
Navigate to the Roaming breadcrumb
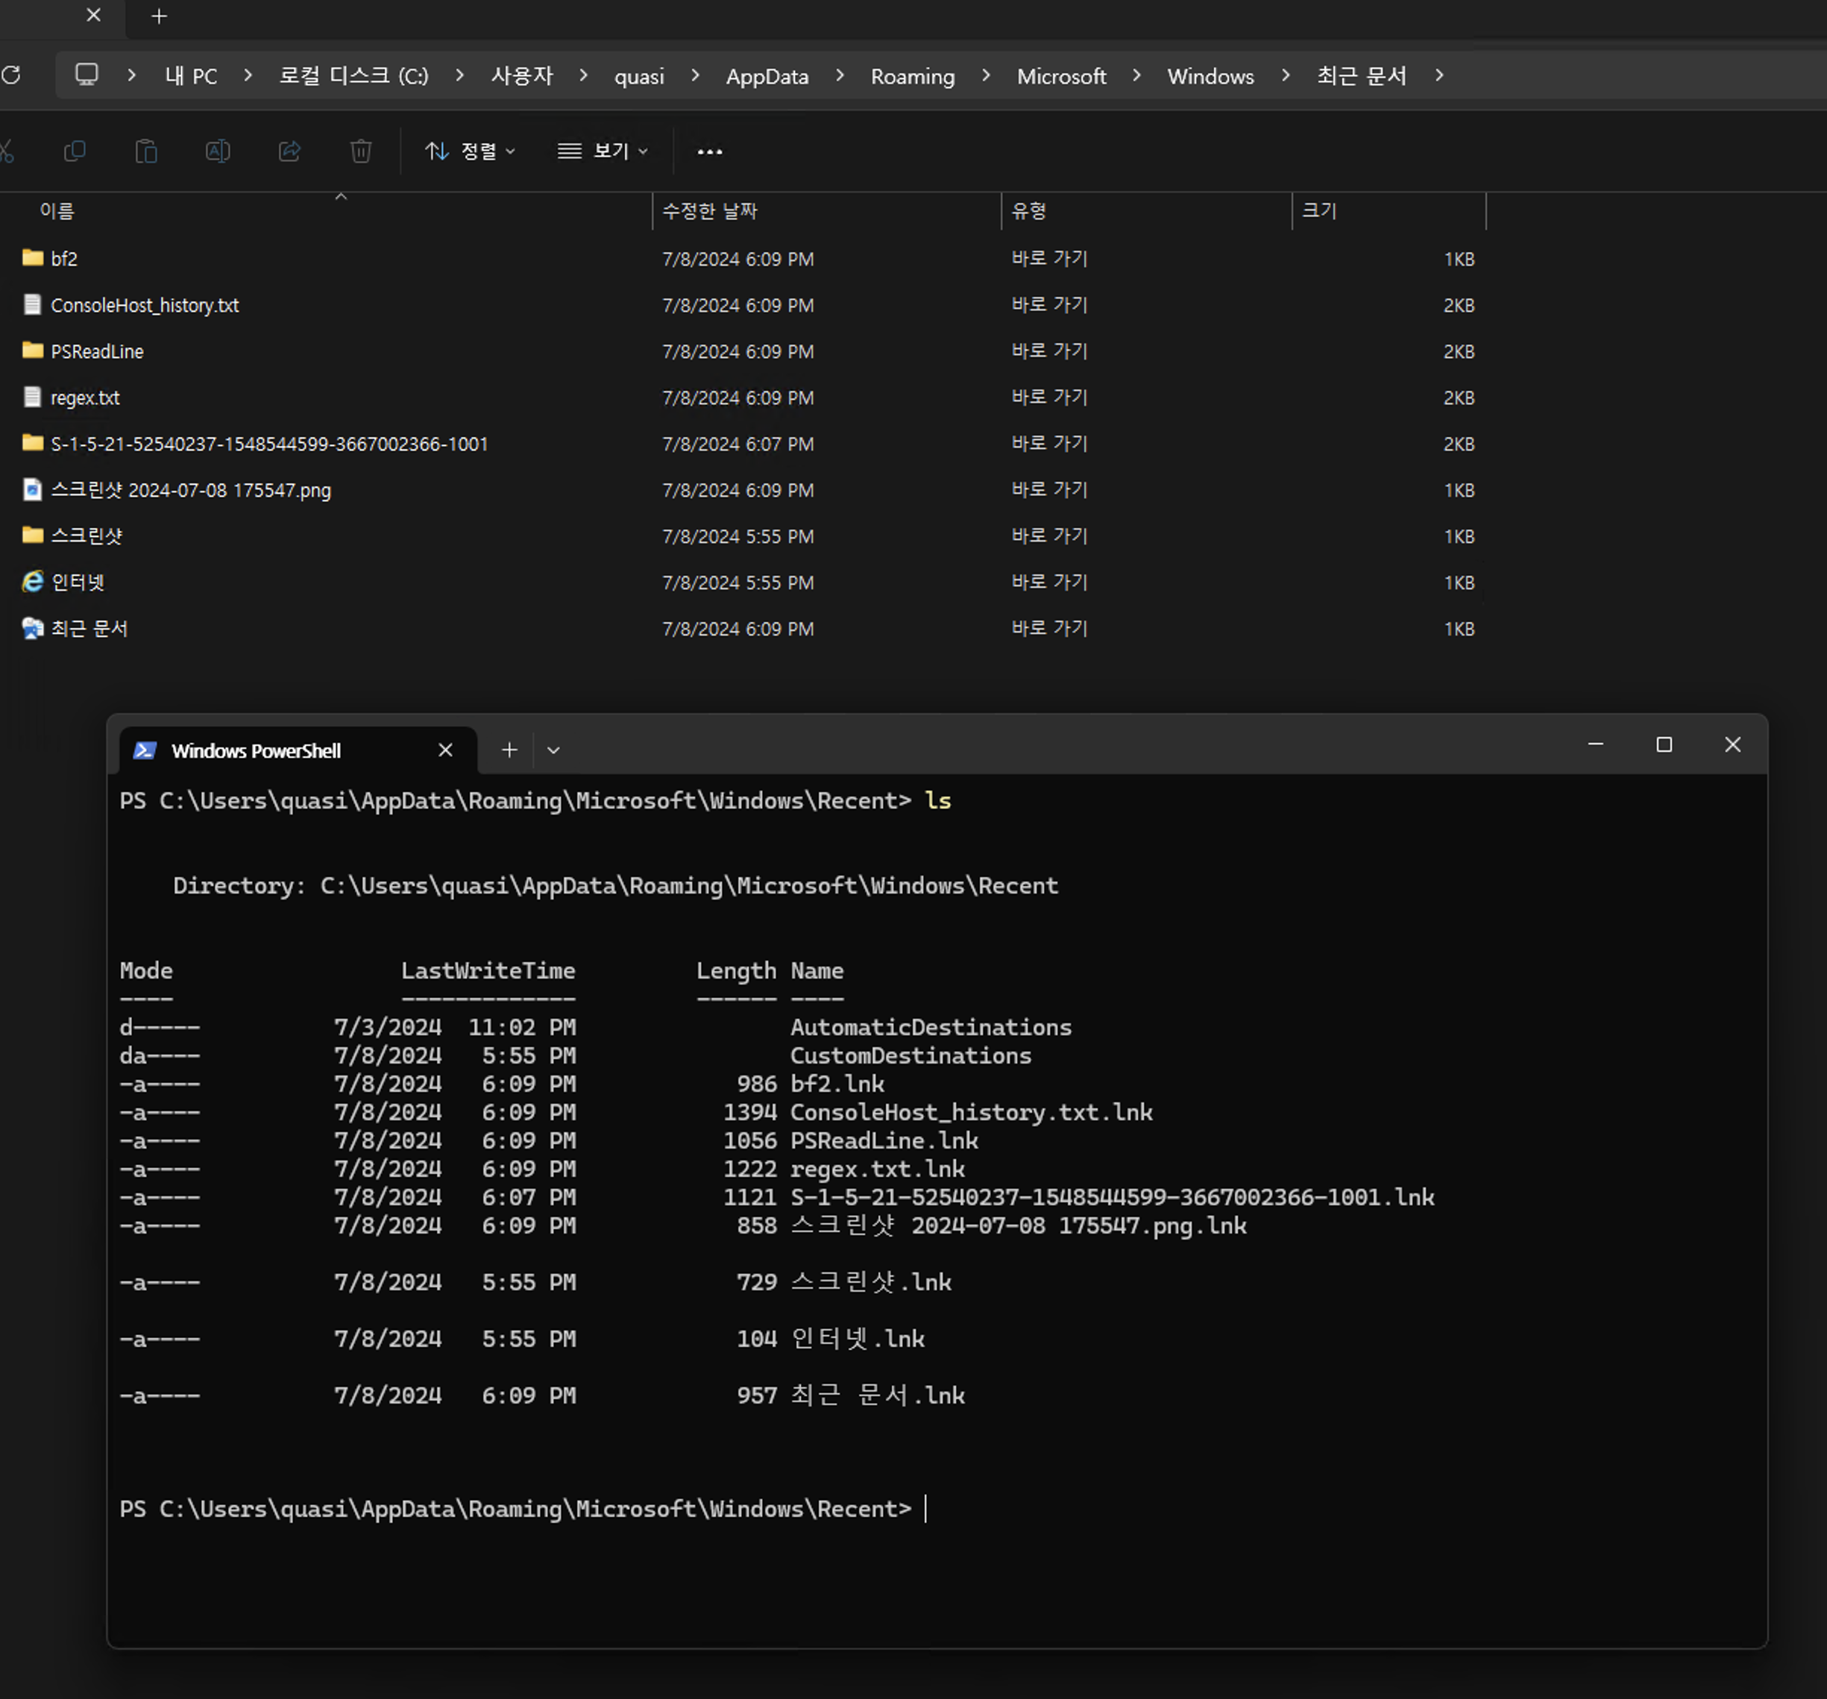click(x=912, y=76)
